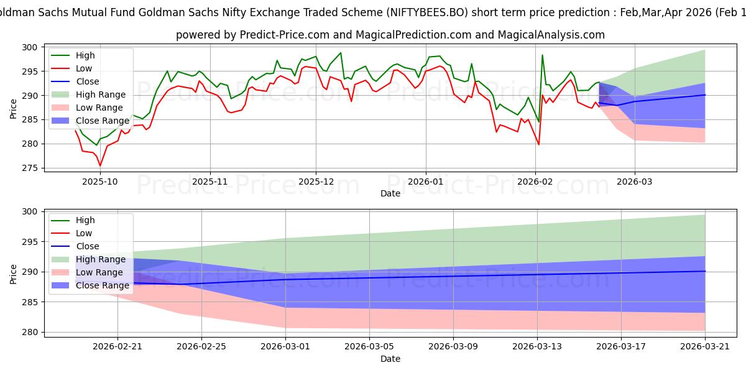Click the 'powered by Predict-Price.com' subtitle
746x373 pixels.
tap(390, 35)
